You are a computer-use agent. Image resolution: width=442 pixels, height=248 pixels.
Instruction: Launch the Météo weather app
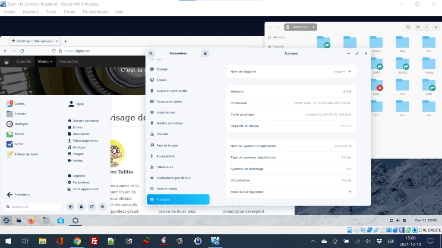click(x=19, y=134)
